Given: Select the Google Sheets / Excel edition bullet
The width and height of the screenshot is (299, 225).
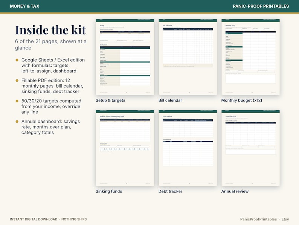Looking at the screenshot, I should pos(53,65).
